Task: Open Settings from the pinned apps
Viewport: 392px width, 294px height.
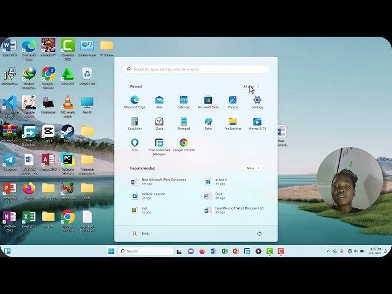Action: coord(257,102)
